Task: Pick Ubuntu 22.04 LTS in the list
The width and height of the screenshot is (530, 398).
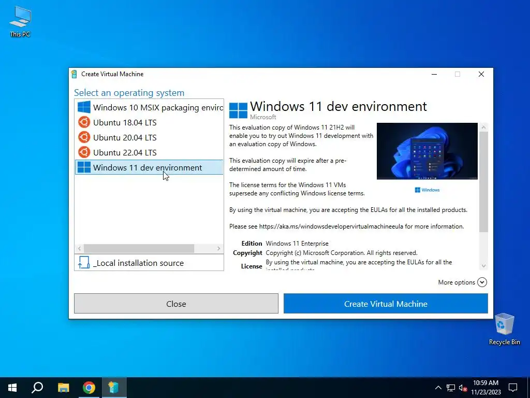Action: coord(149,152)
